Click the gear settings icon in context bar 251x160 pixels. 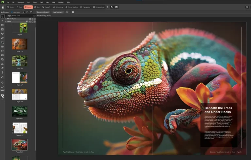point(73,12)
